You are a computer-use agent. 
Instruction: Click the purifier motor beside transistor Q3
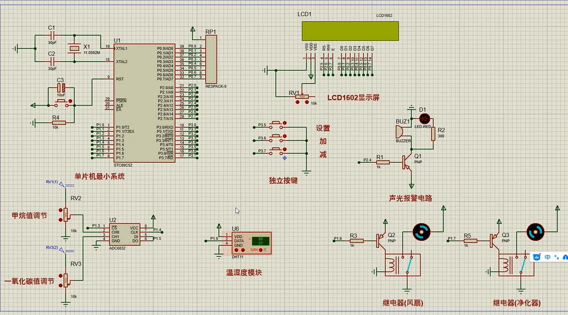(x=535, y=232)
